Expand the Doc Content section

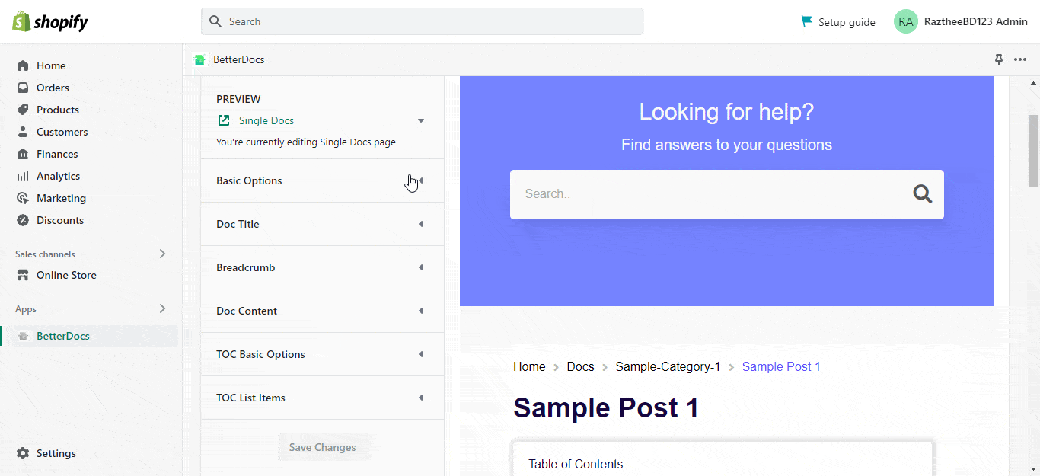[x=322, y=311]
